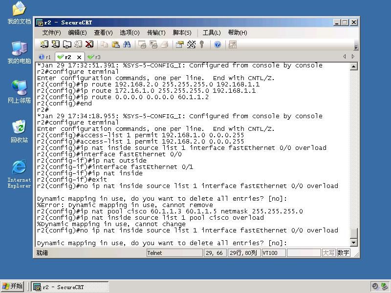Screen dimensions: 391x293
Task: Click the system tray network icon
Action: point(385,286)
